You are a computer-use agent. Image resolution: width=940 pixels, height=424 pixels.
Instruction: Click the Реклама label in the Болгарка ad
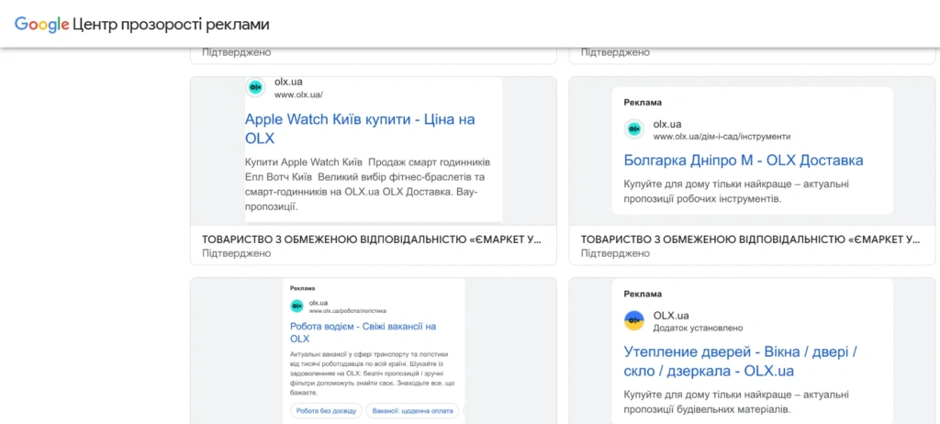pyautogui.click(x=643, y=103)
